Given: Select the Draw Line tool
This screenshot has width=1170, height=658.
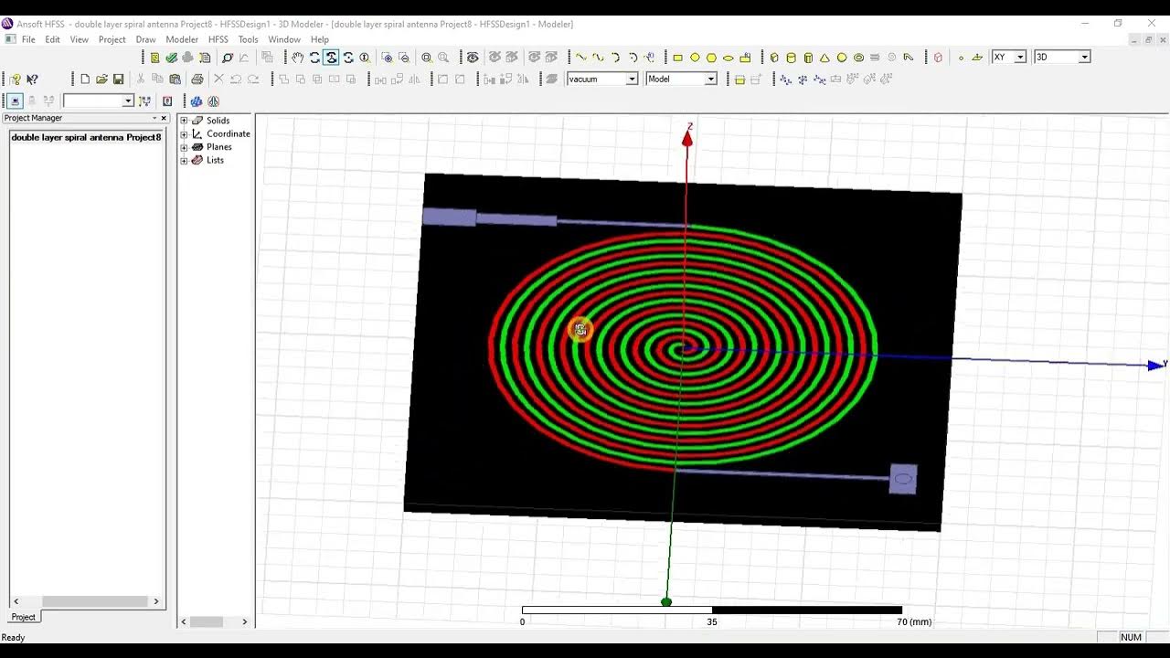Looking at the screenshot, I should pyautogui.click(x=580, y=58).
